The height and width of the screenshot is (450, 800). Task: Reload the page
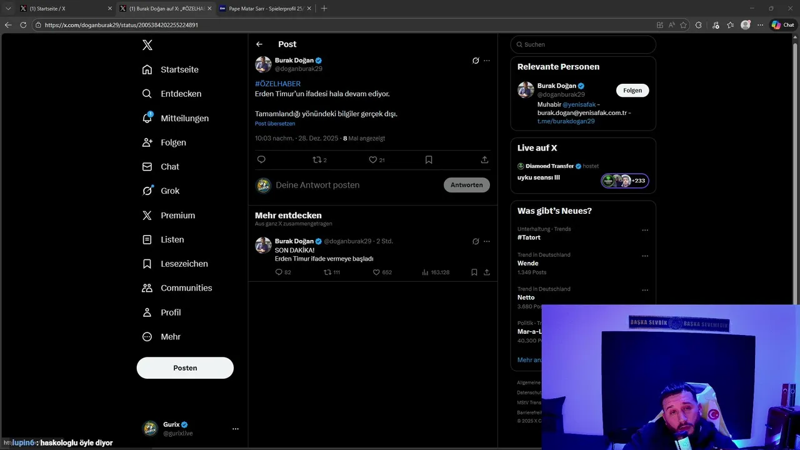23,25
